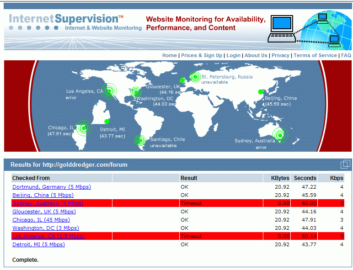Click the Seconds column header
The image size is (353, 270).
click(305, 178)
